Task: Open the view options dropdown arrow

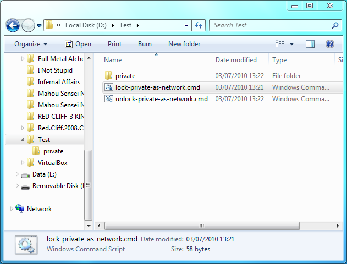Action: [x=291, y=44]
